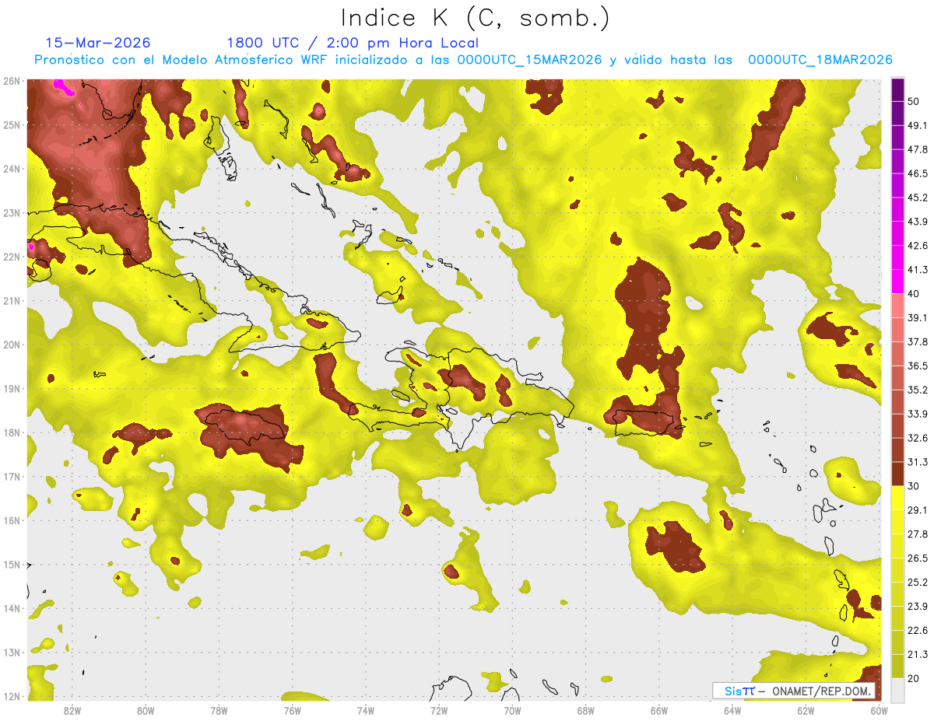
Task: Click the 20N latitude label
Action: (x=11, y=345)
